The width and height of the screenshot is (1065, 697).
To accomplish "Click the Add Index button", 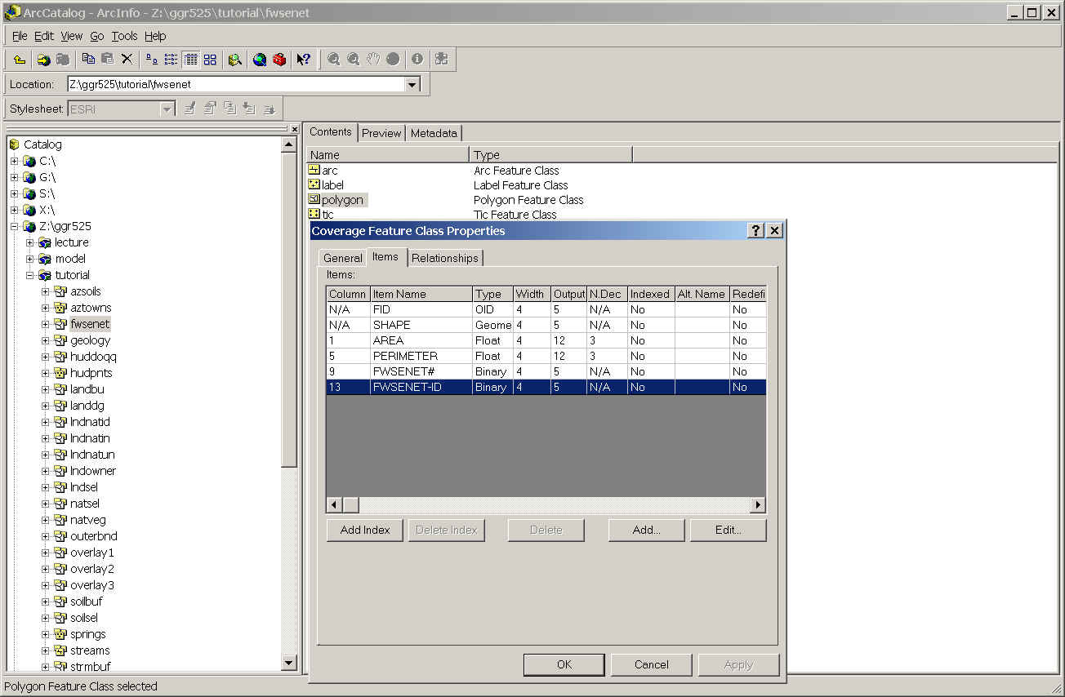I will tap(365, 530).
